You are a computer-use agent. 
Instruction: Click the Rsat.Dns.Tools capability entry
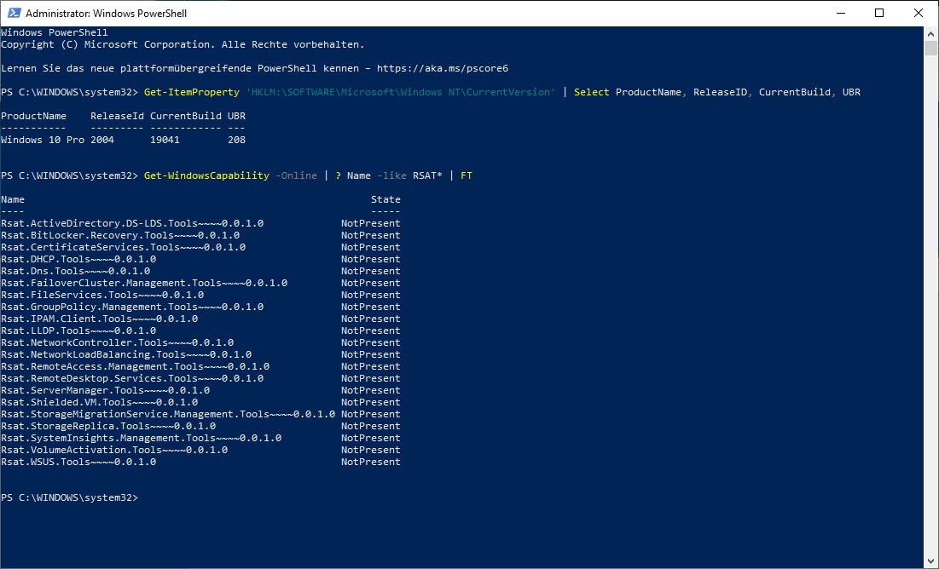click(x=75, y=271)
